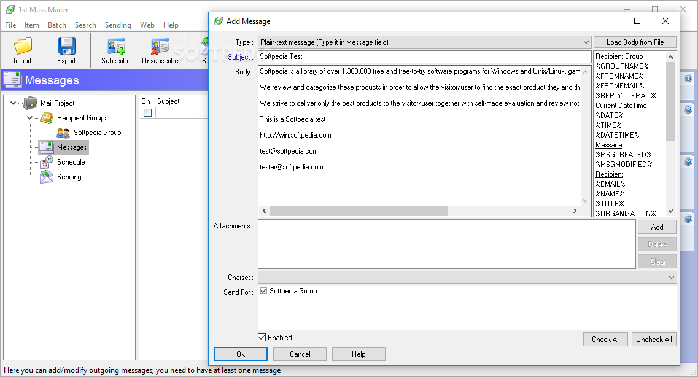Click the Ok button
Image resolution: width=698 pixels, height=377 pixels.
[x=241, y=354]
